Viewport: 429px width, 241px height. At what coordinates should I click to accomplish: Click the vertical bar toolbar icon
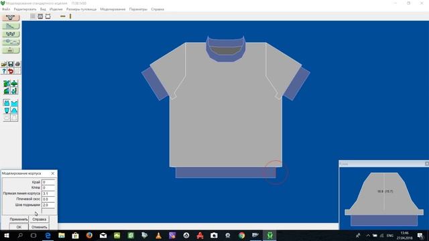pyautogui.click(x=70, y=16)
